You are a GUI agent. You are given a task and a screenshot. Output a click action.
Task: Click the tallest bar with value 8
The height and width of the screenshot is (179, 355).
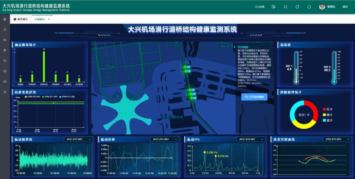(x=44, y=67)
